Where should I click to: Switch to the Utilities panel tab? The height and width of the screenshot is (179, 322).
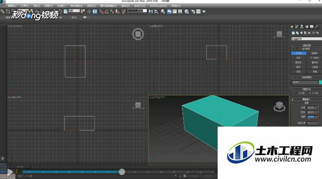tap(317, 27)
